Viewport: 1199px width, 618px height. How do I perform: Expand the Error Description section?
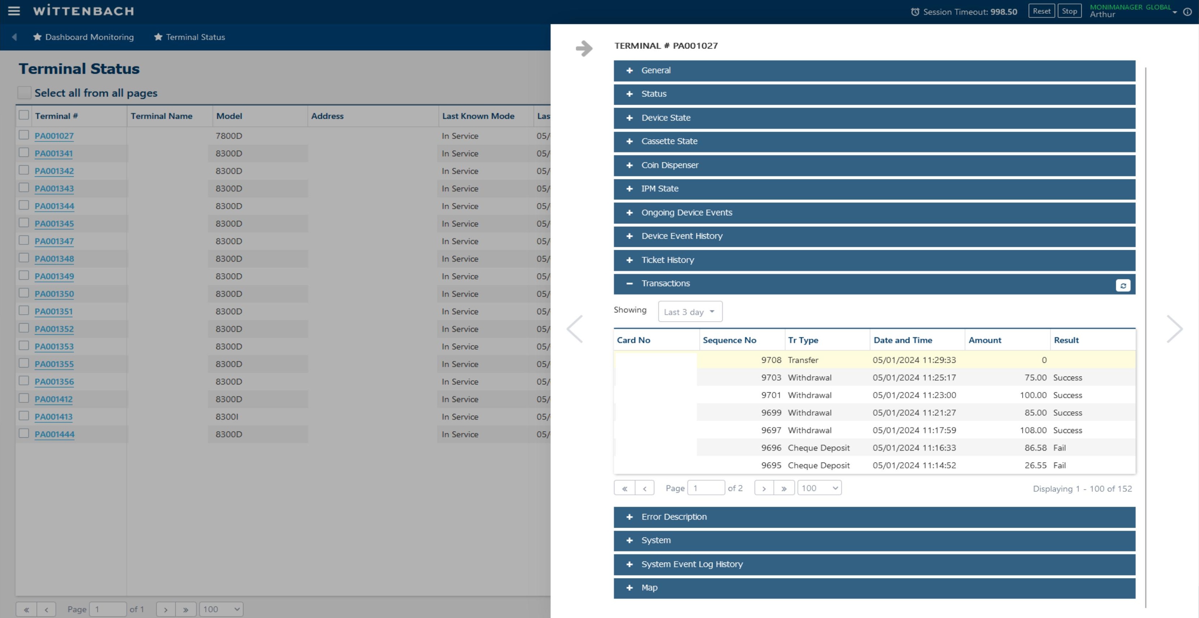[x=874, y=517]
